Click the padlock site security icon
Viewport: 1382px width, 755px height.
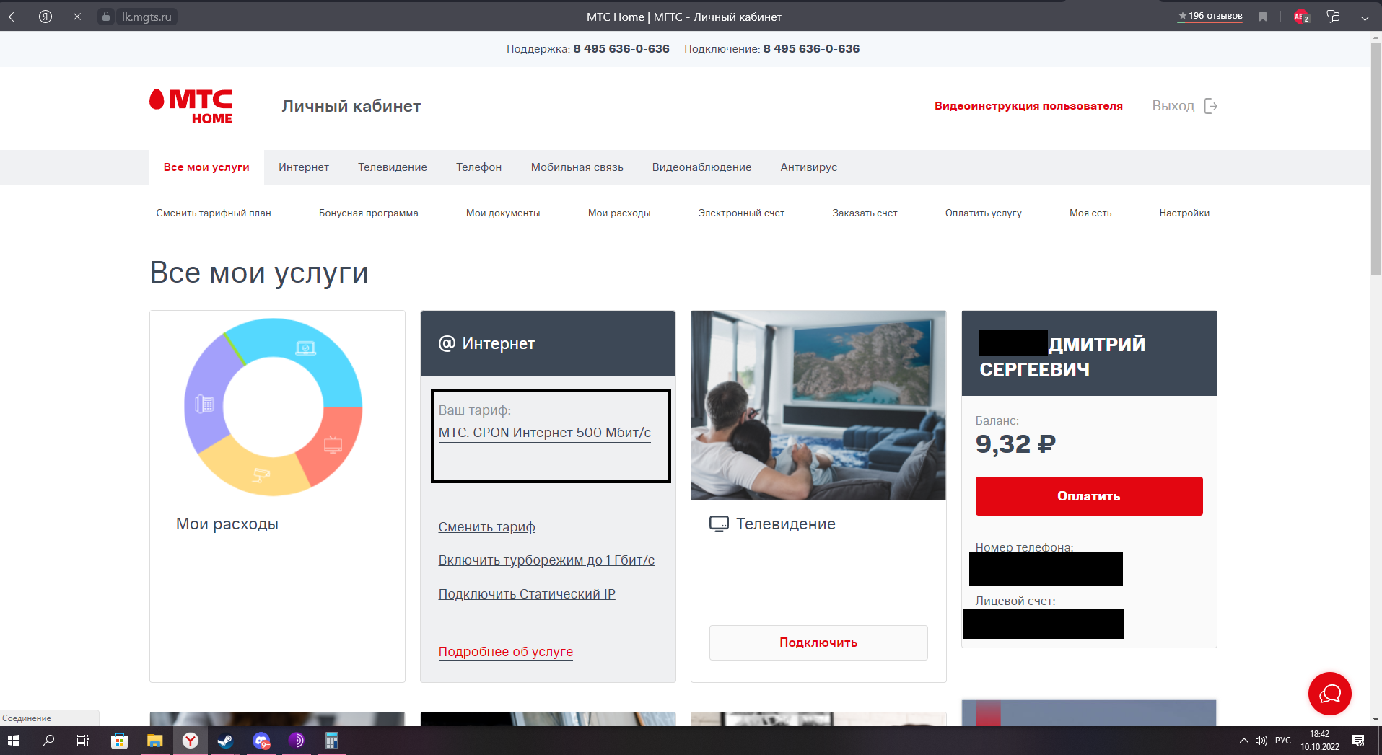tap(106, 17)
